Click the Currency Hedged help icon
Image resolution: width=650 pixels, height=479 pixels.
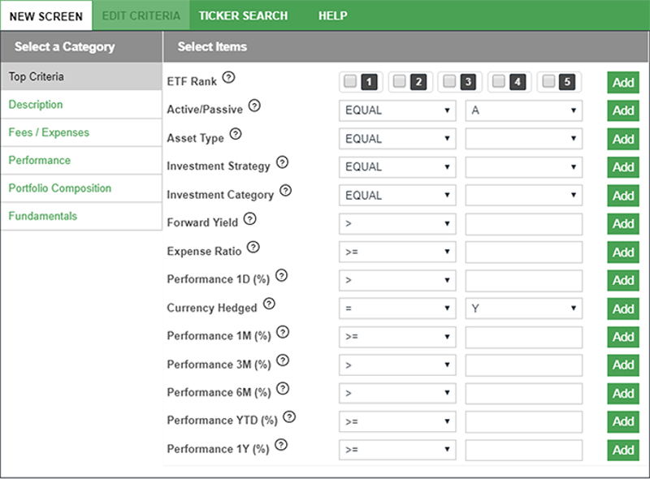[x=269, y=304]
